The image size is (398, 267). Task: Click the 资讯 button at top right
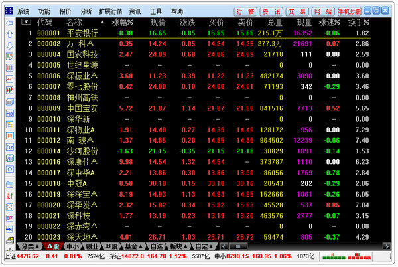[271, 11]
